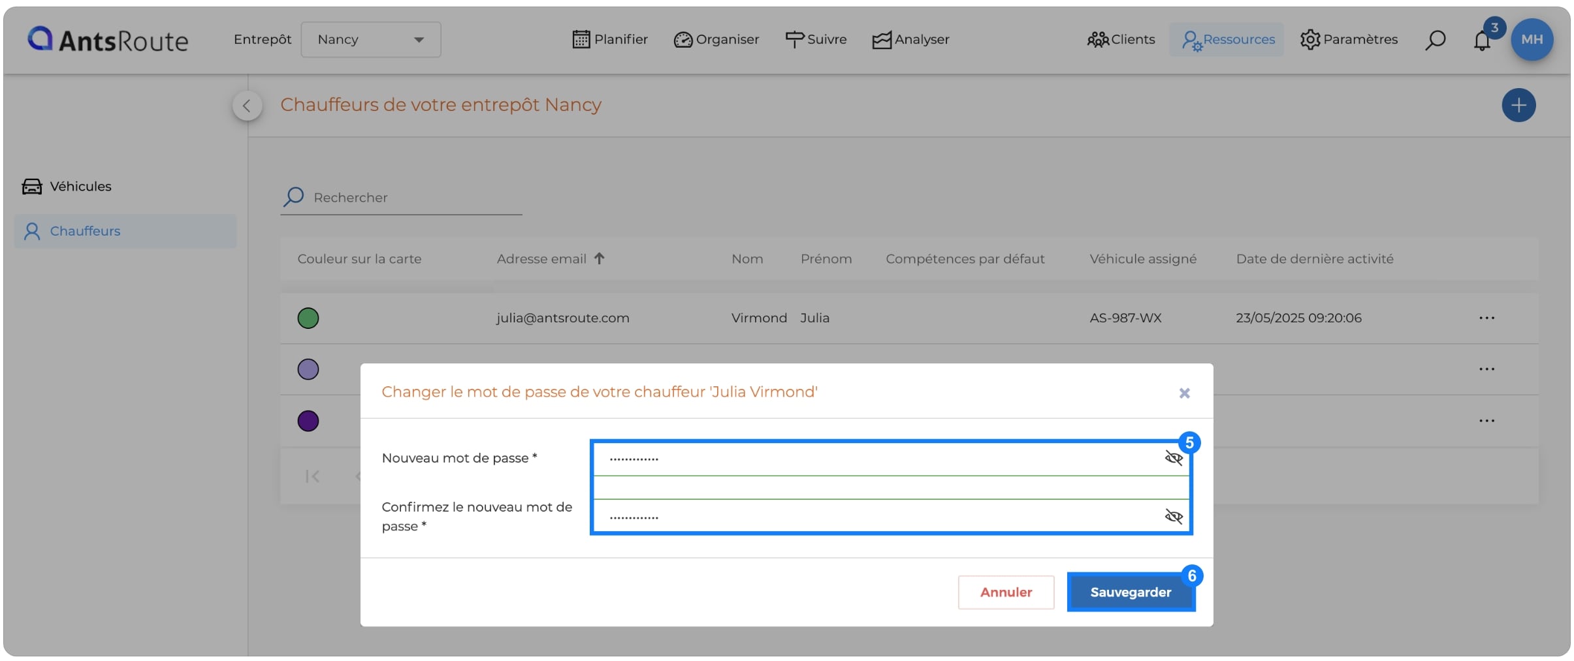The height and width of the screenshot is (661, 1574).
Task: Close the password change dialog
Action: coord(1184,393)
